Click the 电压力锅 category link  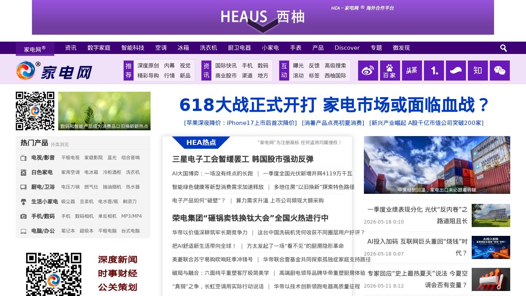[x=70, y=187]
